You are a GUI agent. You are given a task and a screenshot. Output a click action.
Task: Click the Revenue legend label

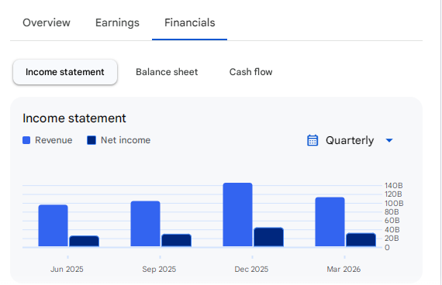coord(54,140)
